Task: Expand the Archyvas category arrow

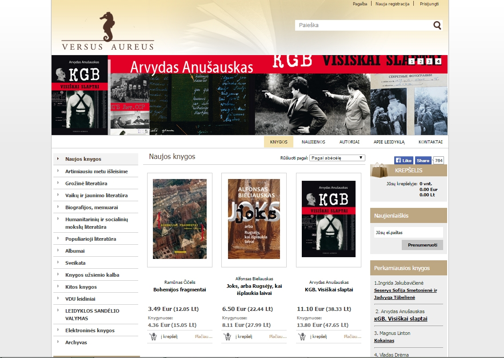Action: [58, 342]
